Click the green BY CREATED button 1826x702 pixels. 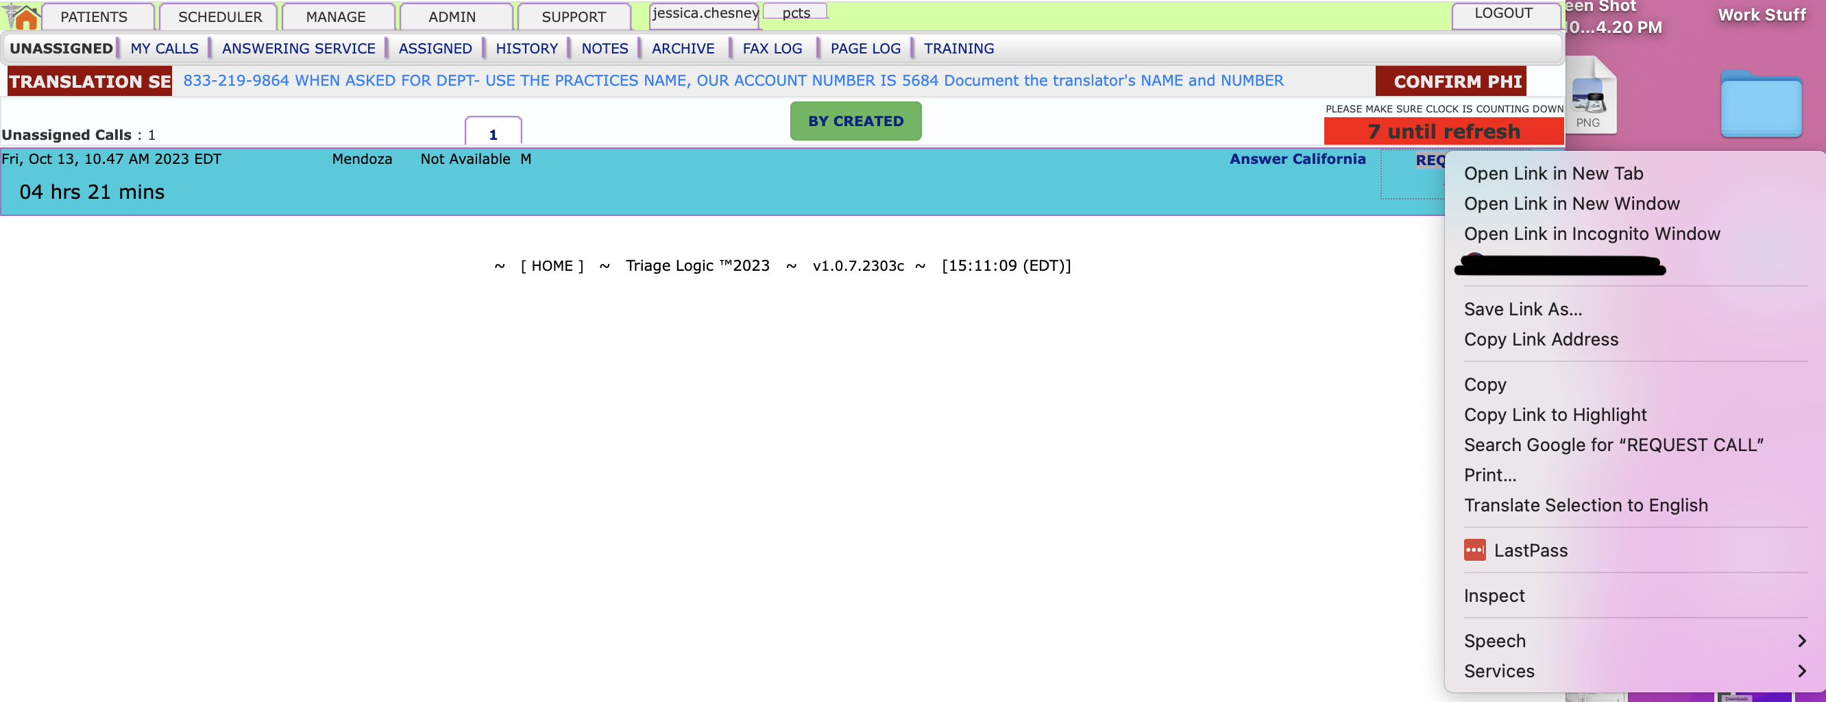coord(855,121)
